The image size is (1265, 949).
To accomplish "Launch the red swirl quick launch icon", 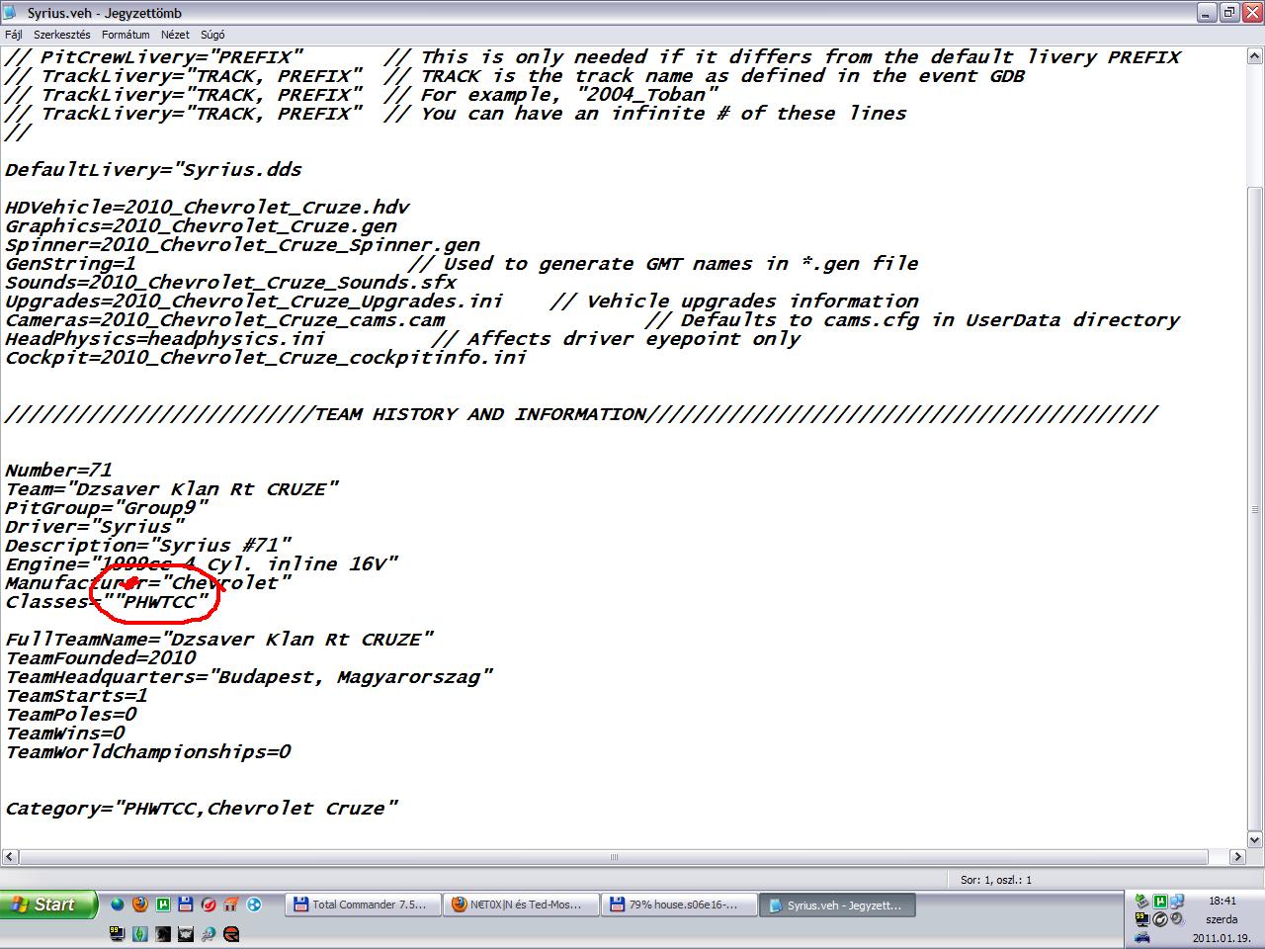I will 209,905.
